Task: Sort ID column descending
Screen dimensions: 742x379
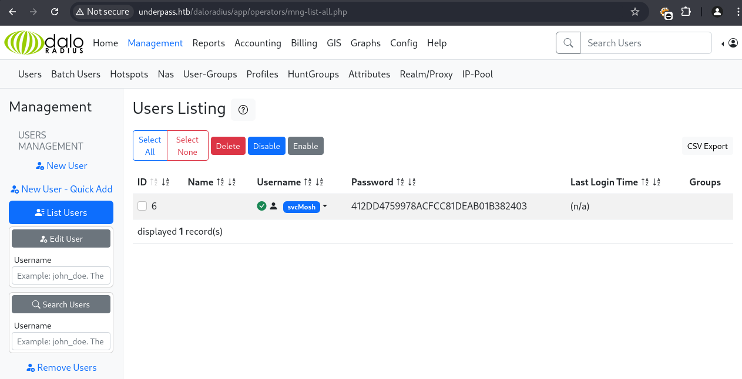Action: coord(166,182)
